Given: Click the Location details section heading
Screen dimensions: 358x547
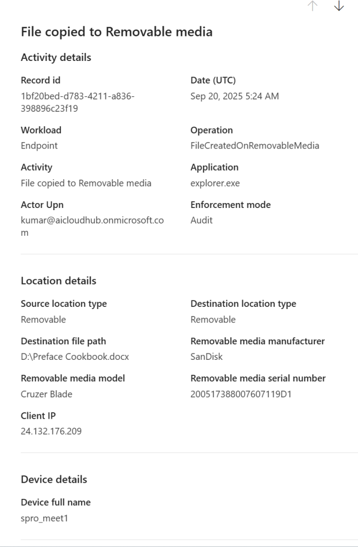Looking at the screenshot, I should [x=58, y=281].
